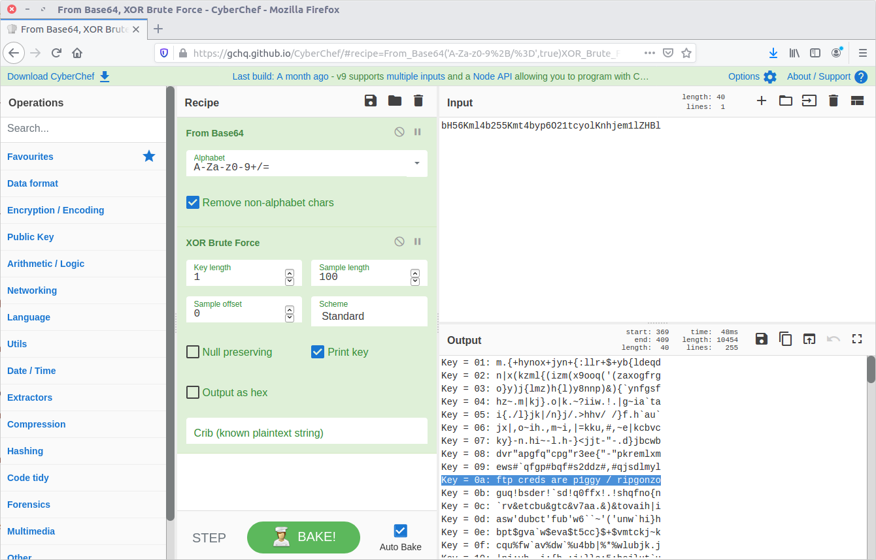Disable the From Base64 operation

click(x=399, y=132)
